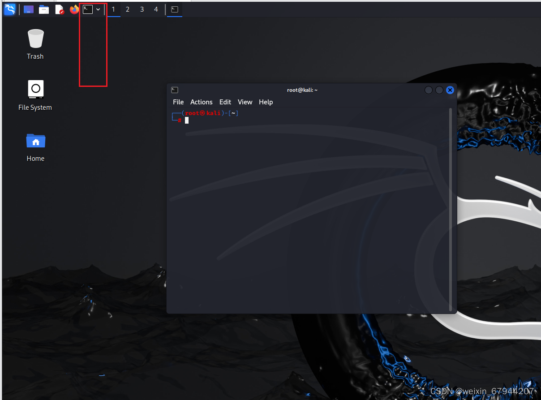
Task: Switch to workspace 3
Action: tap(142, 9)
